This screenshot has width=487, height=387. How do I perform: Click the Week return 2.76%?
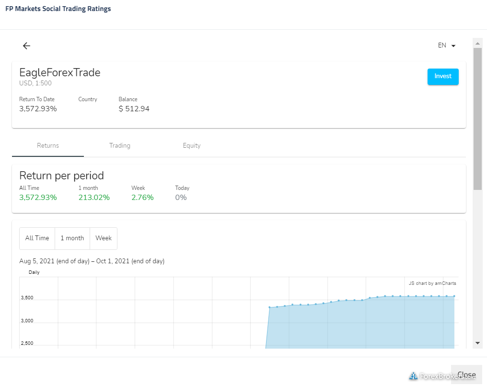point(142,198)
